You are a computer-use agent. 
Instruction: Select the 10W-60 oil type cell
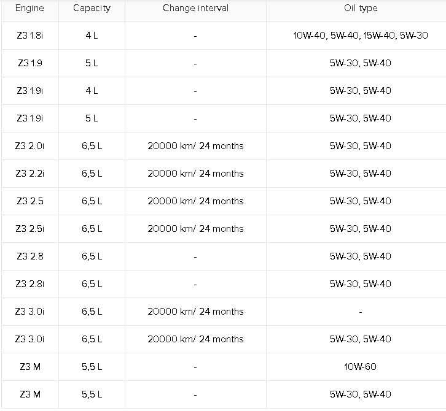tap(361, 367)
